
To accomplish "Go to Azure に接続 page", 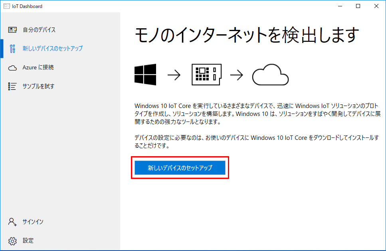I will point(60,68).
